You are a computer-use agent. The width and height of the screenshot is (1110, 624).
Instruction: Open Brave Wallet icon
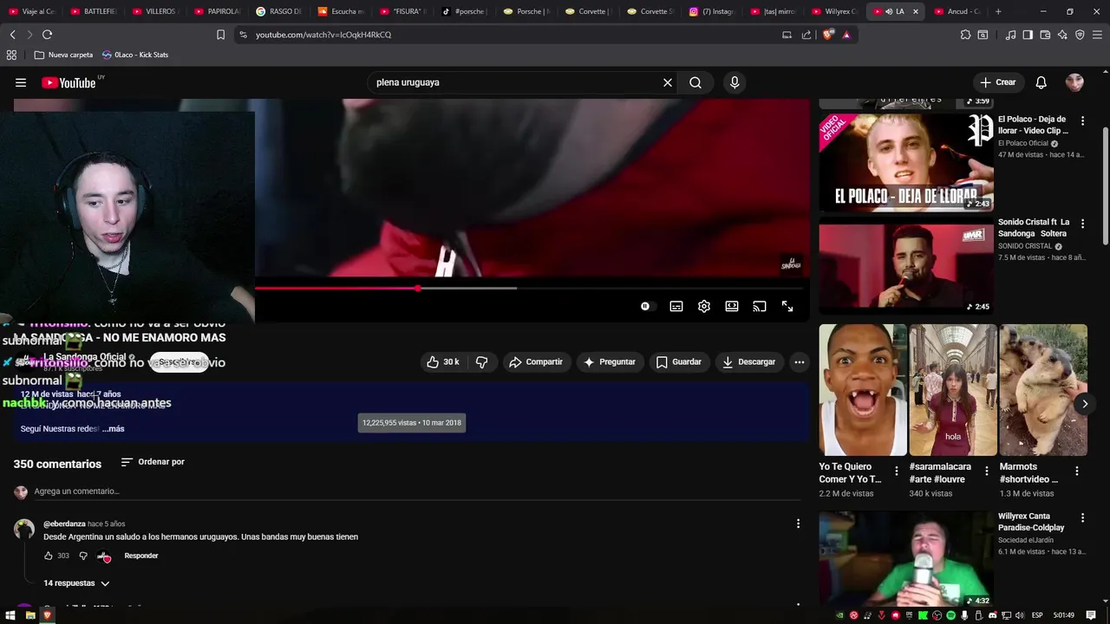(x=1045, y=35)
